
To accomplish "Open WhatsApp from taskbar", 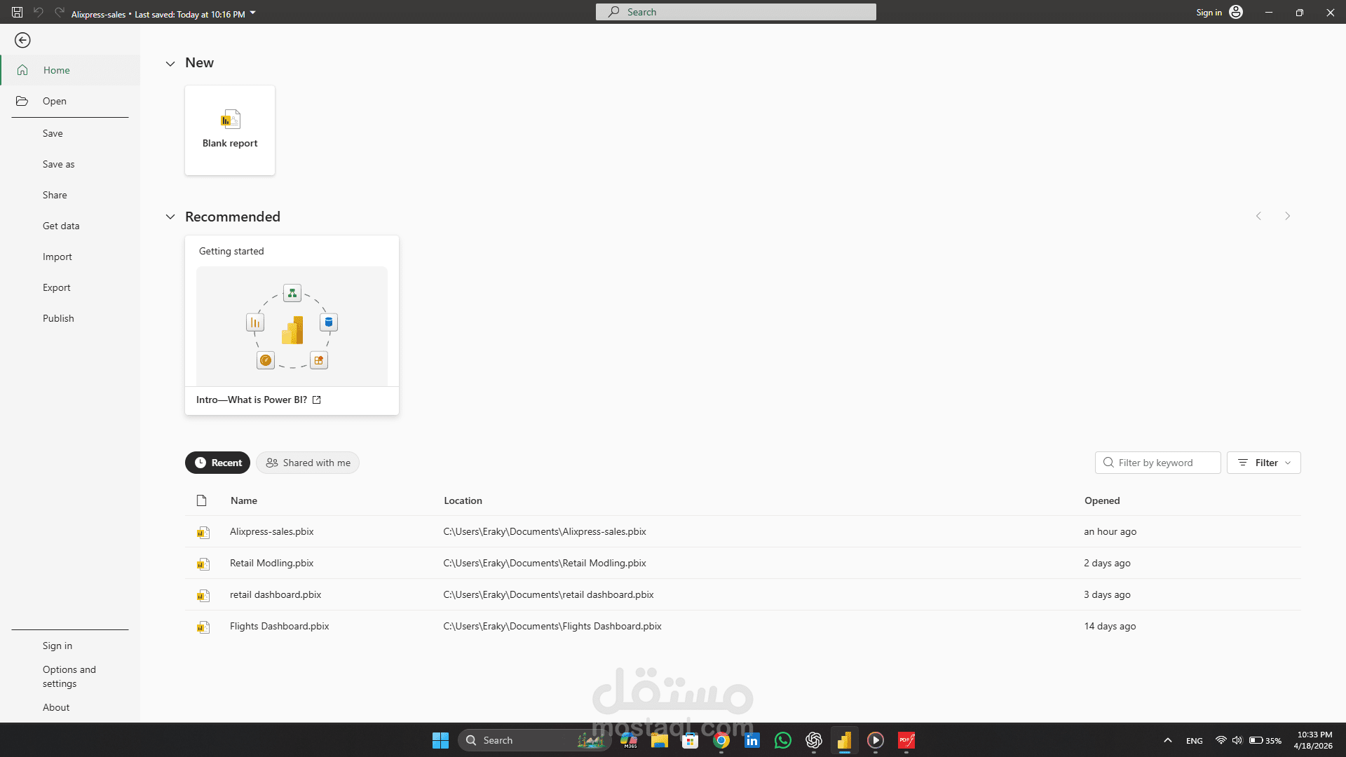I will [782, 740].
